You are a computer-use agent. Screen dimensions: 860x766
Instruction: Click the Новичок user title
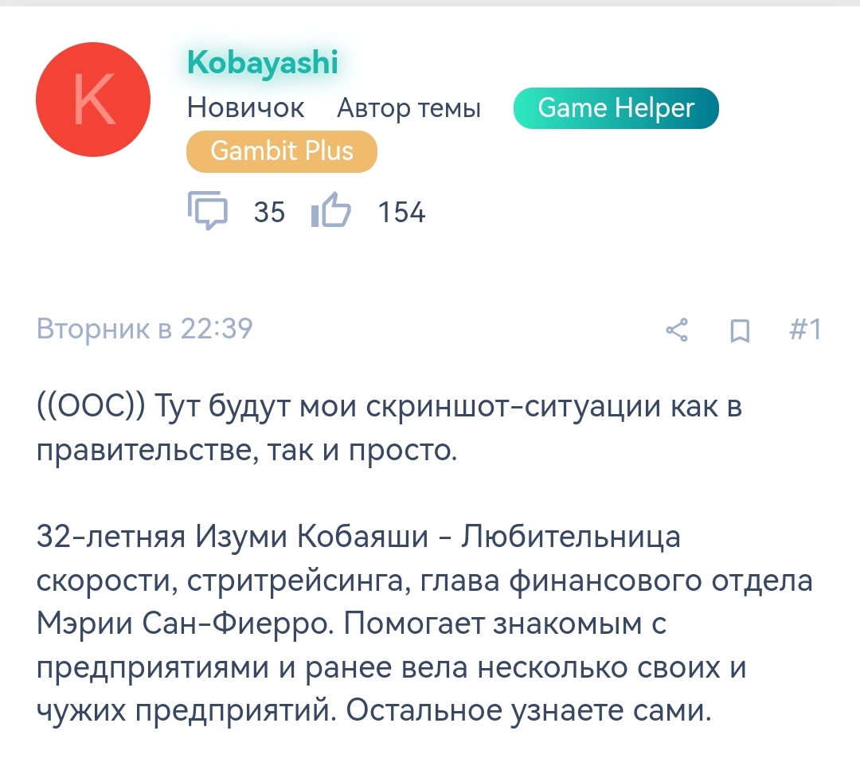[x=245, y=108]
